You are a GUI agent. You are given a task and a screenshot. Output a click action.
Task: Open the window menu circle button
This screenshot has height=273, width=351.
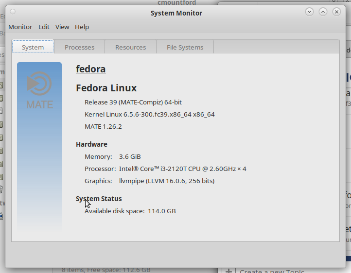coord(13,12)
